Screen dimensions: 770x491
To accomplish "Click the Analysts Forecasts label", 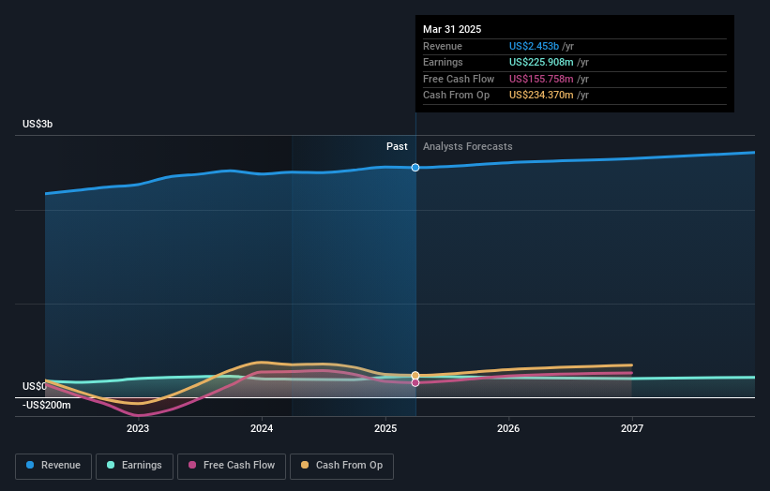I will (467, 147).
